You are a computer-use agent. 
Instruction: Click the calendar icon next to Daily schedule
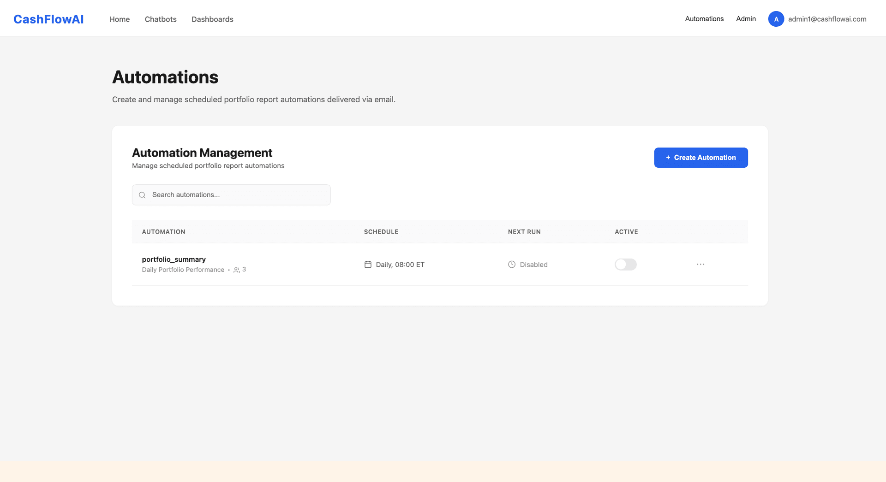pyautogui.click(x=368, y=265)
